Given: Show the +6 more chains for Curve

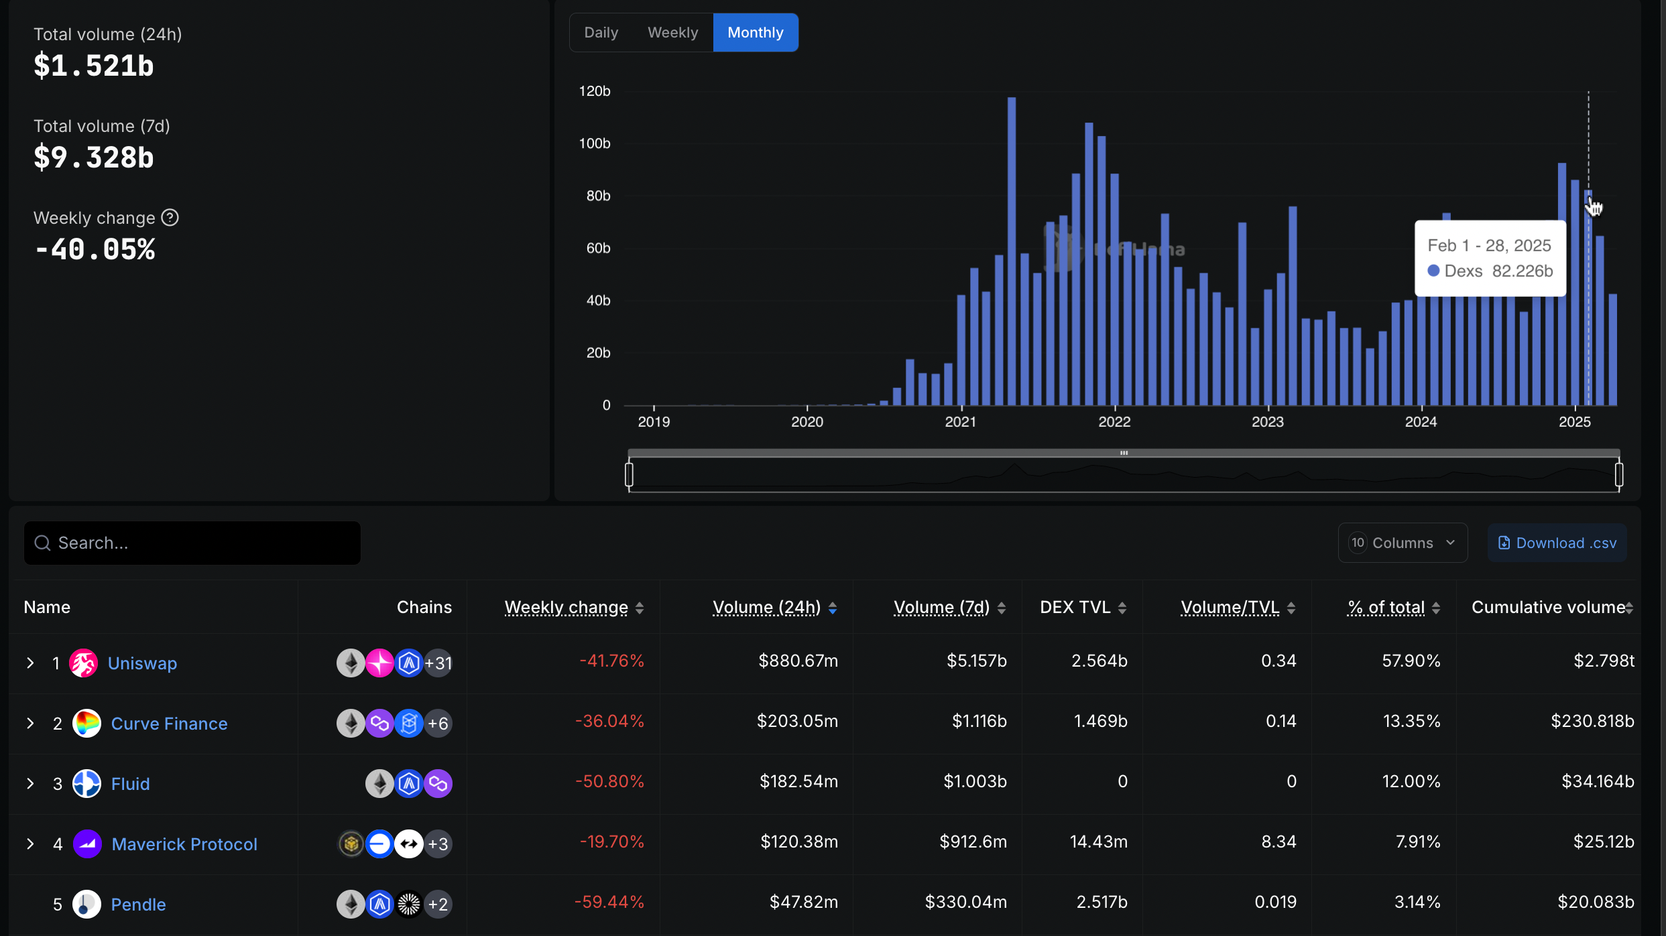Looking at the screenshot, I should pyautogui.click(x=438, y=723).
